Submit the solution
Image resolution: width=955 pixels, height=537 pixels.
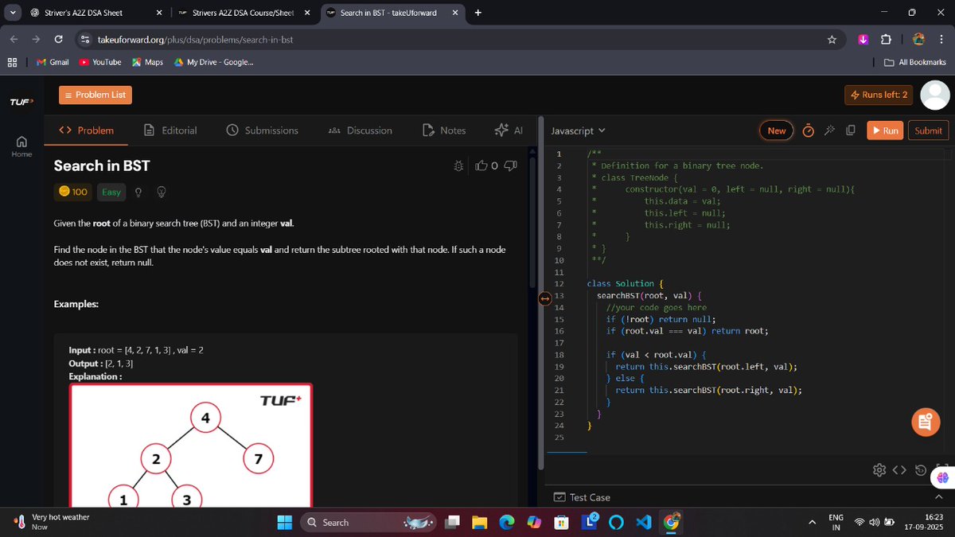pyautogui.click(x=928, y=130)
